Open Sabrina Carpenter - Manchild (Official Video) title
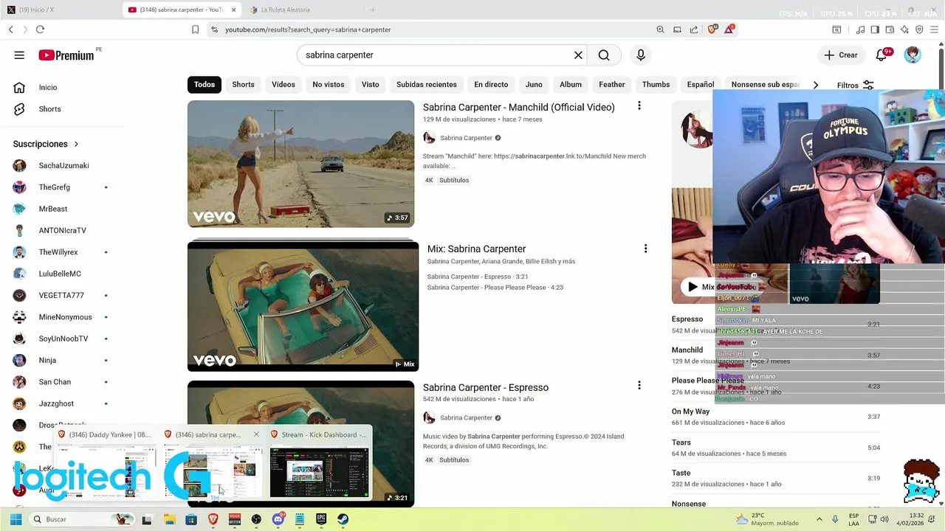This screenshot has height=531, width=945. point(518,108)
